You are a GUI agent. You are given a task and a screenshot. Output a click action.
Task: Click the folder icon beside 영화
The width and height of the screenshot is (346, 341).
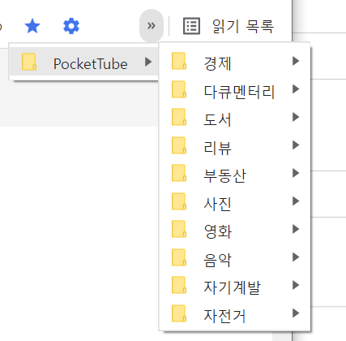click(179, 229)
